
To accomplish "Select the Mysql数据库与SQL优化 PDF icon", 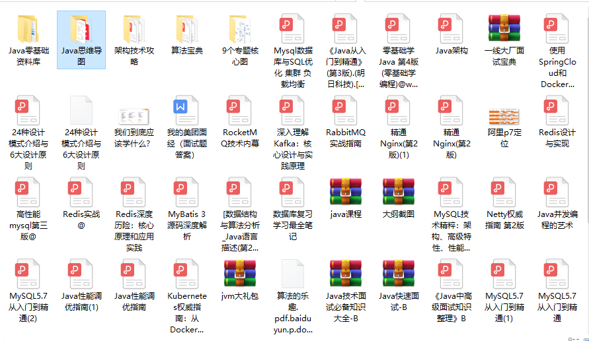I will tap(292, 28).
